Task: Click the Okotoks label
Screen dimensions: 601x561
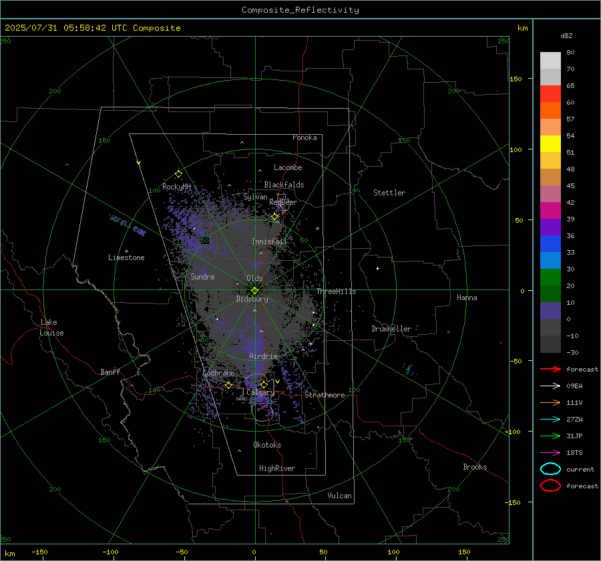Action: pyautogui.click(x=267, y=445)
